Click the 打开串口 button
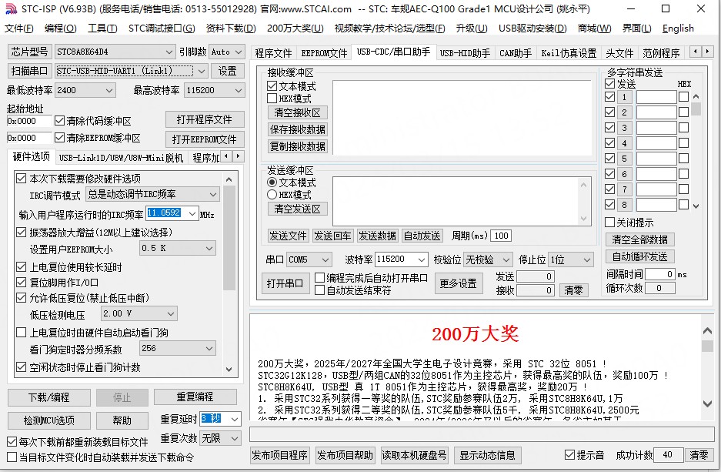 pos(285,283)
